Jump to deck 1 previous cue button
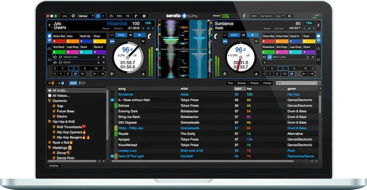The height and width of the screenshot is (190, 367). click(131, 35)
